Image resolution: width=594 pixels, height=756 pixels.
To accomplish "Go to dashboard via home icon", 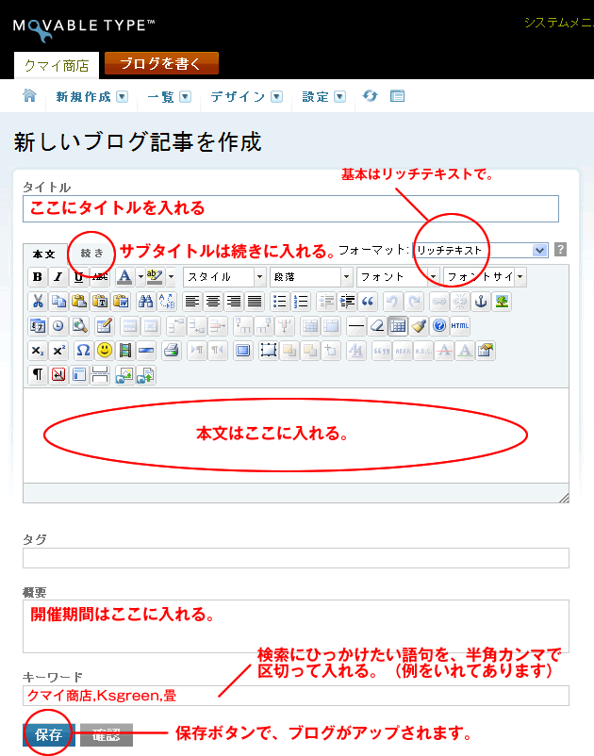I will tap(29, 96).
